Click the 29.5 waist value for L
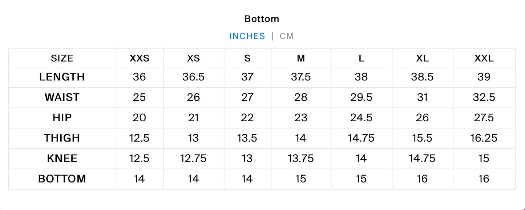 (361, 97)
